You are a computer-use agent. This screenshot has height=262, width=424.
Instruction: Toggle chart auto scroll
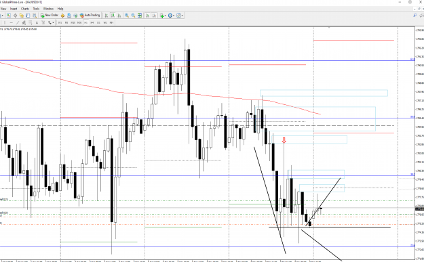[148, 16]
